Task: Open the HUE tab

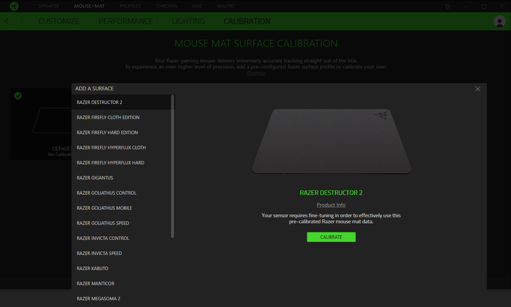Action: (x=197, y=6)
